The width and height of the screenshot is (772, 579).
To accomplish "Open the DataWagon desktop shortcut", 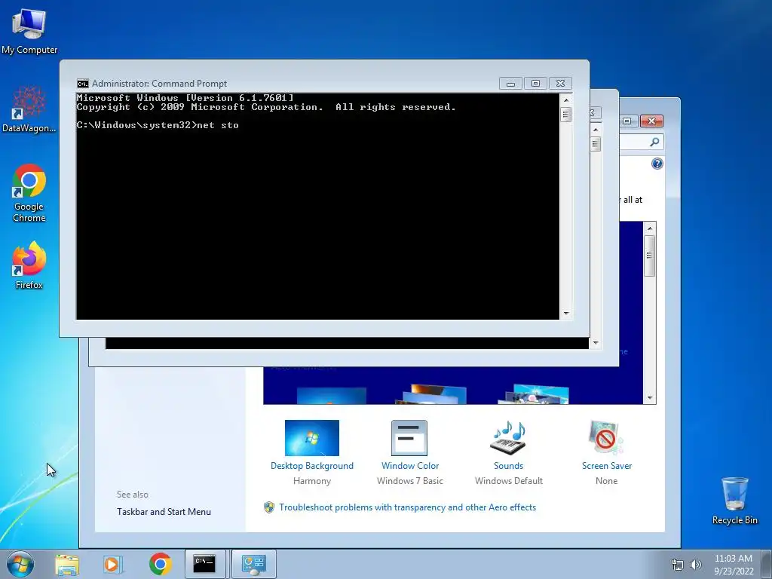I will (29, 109).
